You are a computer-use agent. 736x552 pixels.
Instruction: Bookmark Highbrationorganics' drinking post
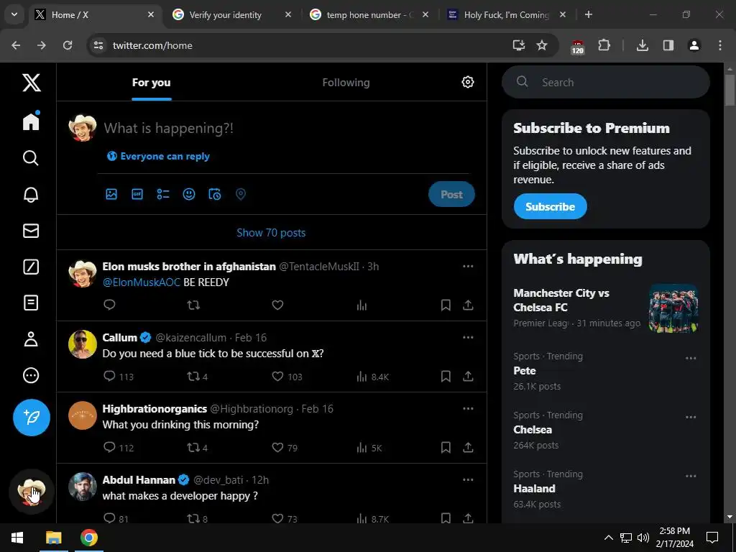(x=446, y=447)
